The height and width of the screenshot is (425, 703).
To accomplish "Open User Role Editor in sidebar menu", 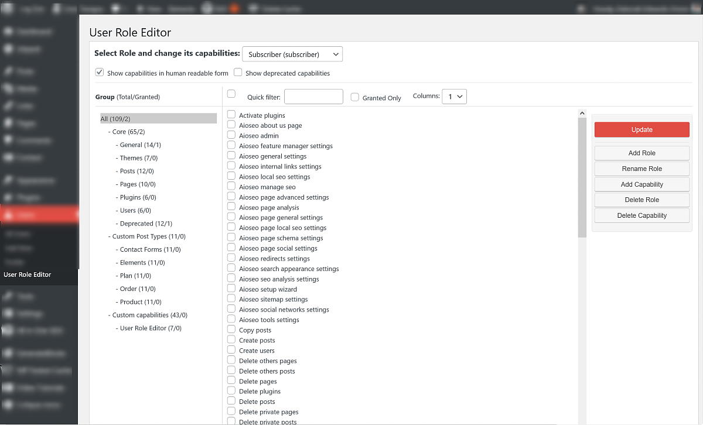I will [x=28, y=275].
